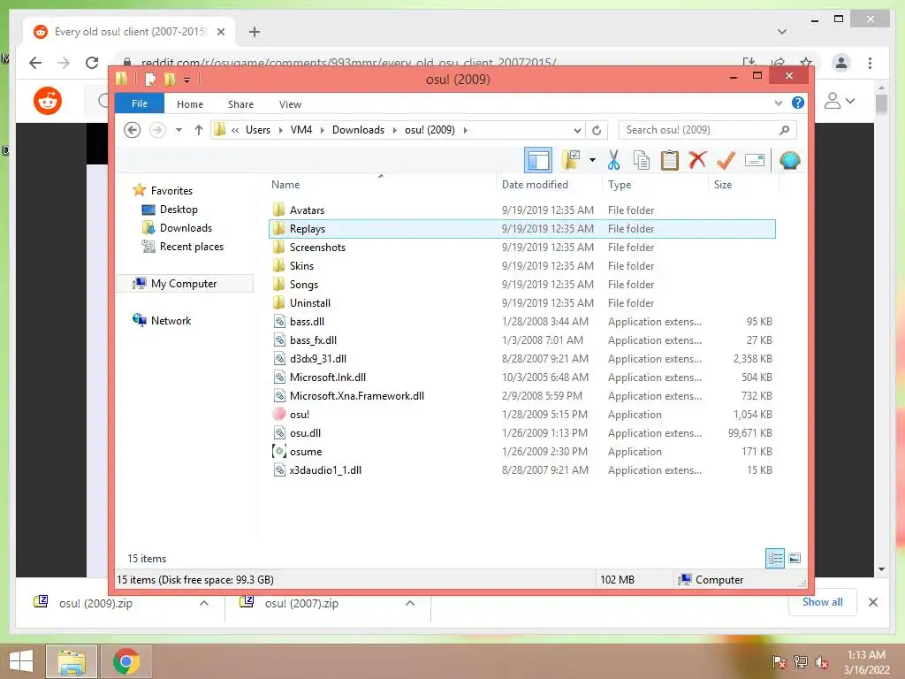Open the View ribbon tab

(290, 104)
